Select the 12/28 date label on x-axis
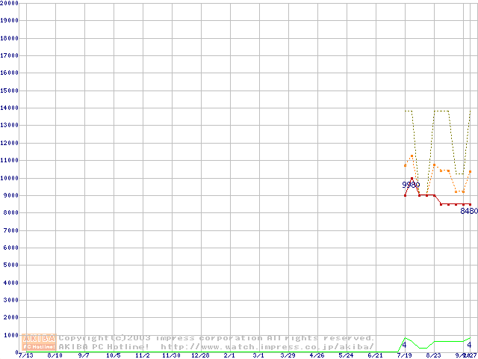 (200, 355)
